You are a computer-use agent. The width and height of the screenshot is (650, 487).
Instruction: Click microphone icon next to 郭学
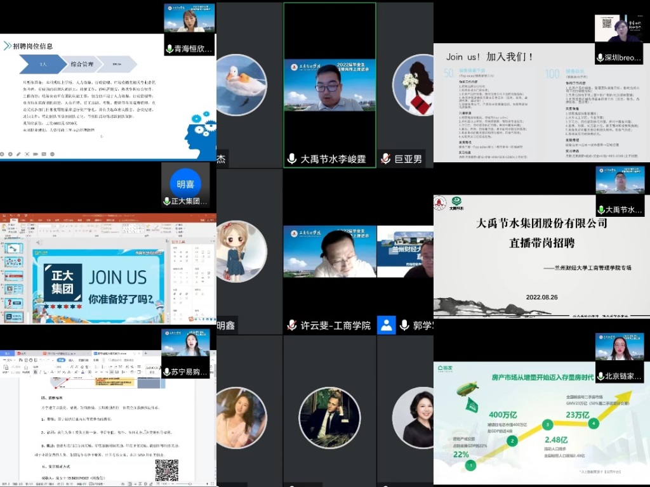[x=404, y=325]
